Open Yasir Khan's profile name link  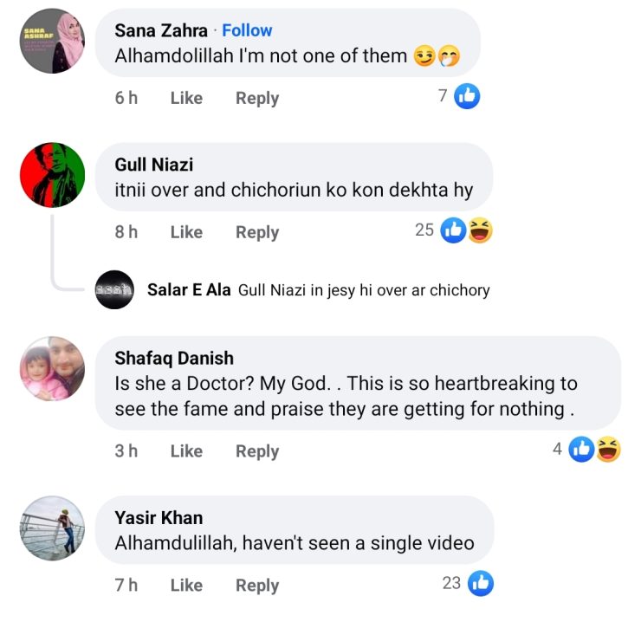click(159, 518)
